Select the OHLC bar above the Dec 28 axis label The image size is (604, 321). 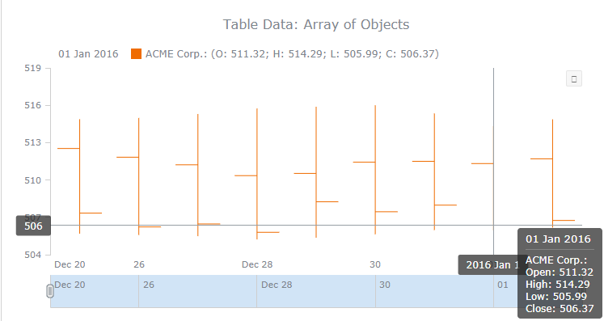(257, 174)
